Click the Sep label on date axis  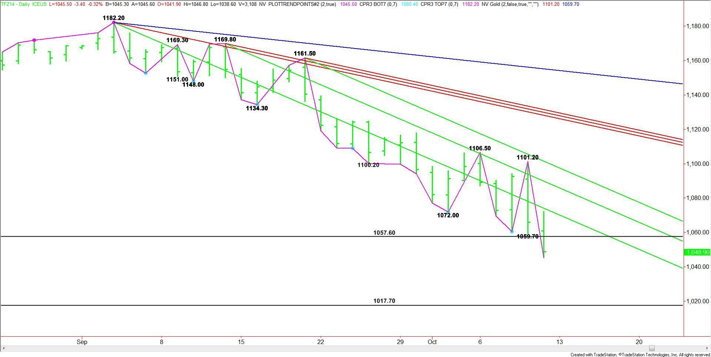(x=82, y=342)
